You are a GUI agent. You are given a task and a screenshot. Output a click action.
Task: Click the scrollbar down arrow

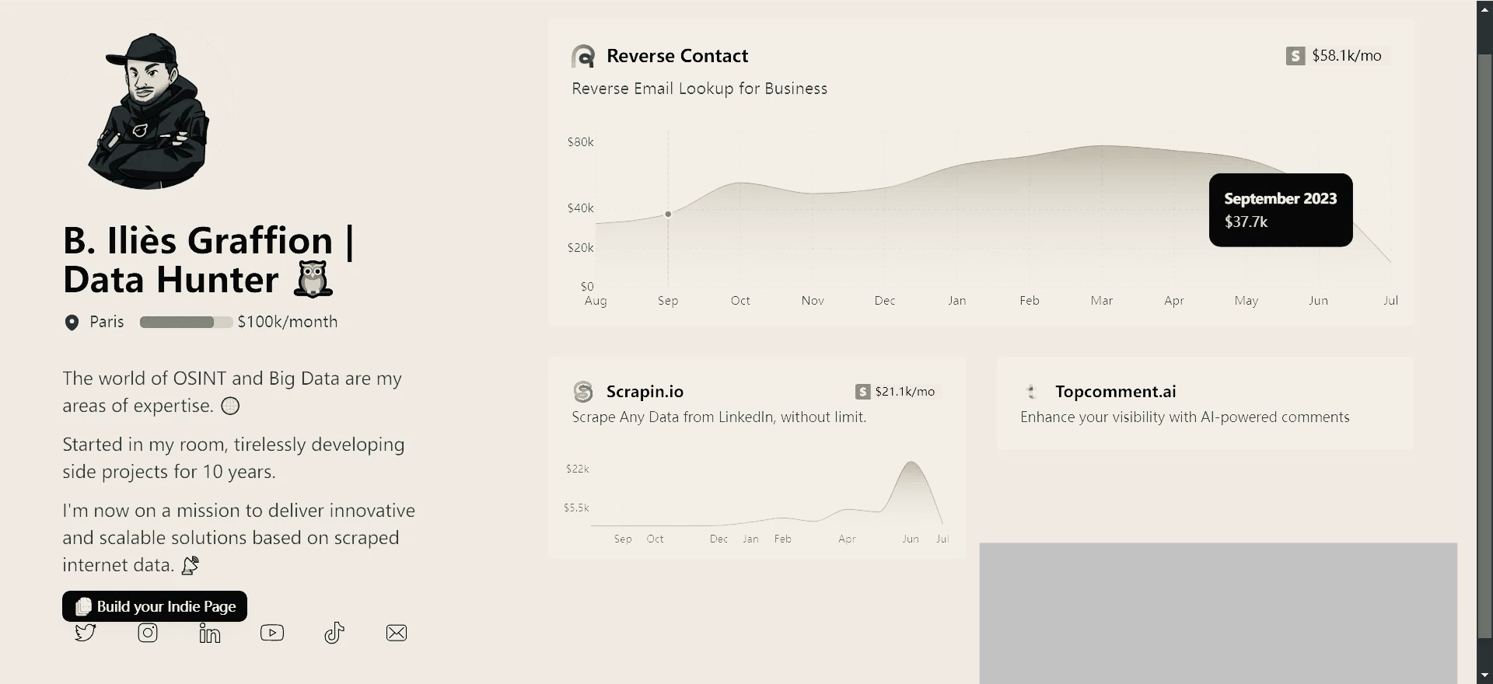point(1484,675)
